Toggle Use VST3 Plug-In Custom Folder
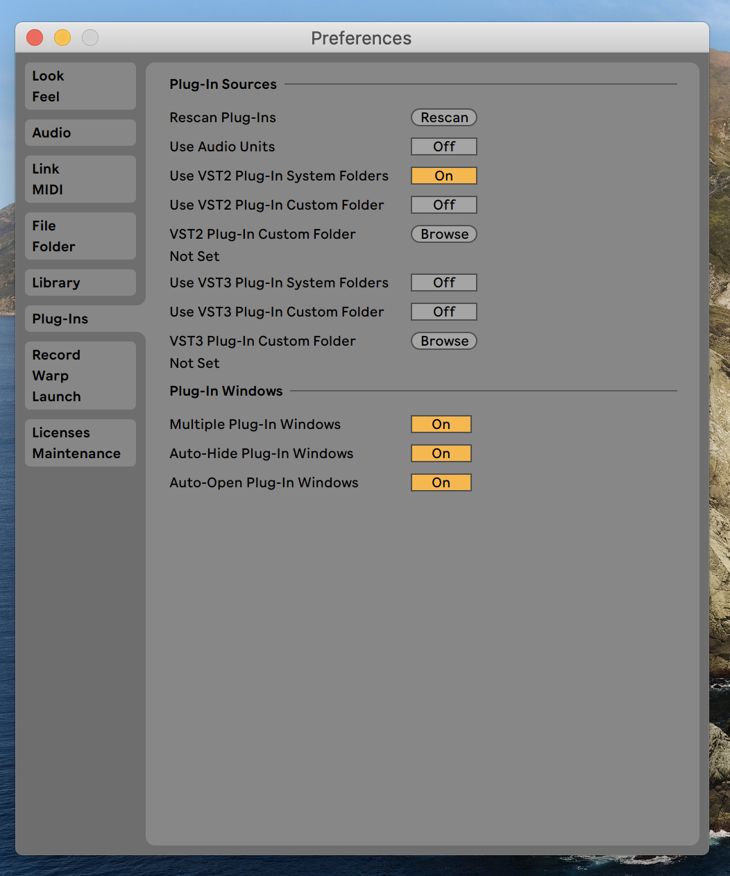 coord(444,312)
